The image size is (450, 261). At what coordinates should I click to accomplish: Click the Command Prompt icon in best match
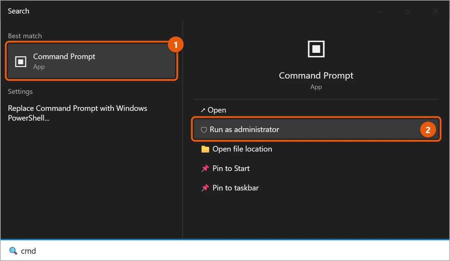(21, 62)
